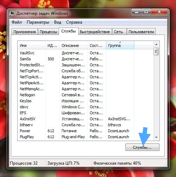This screenshot has width=176, height=177.
Task: Sort by the Описание column header
Action: tap(73, 45)
